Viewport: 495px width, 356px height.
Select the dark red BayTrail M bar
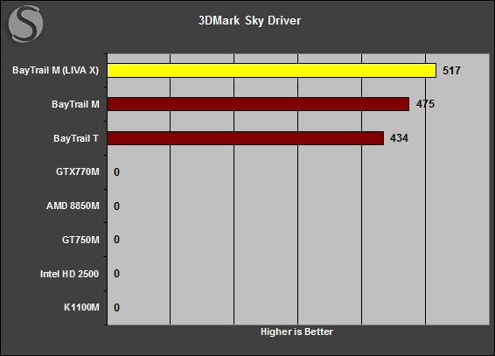[x=258, y=104]
